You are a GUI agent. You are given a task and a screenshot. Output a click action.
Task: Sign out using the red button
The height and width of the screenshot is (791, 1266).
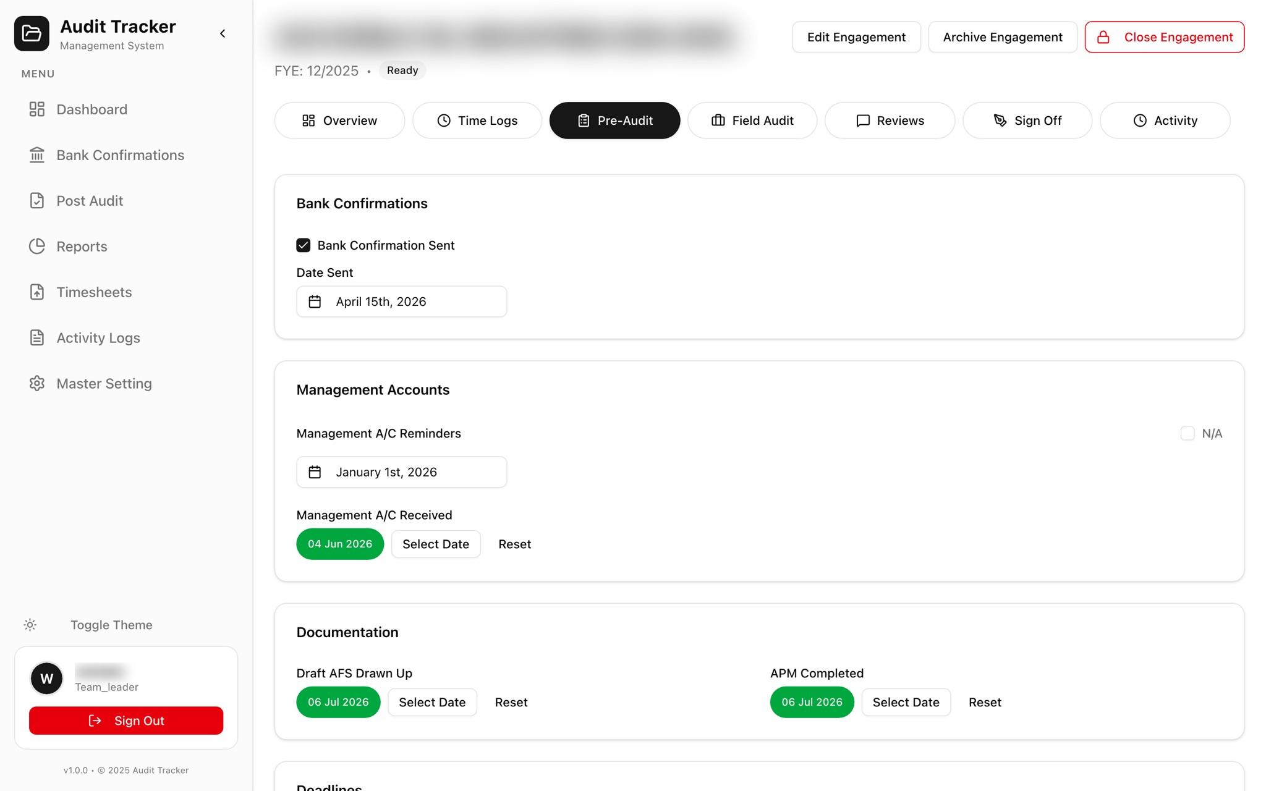pos(126,721)
